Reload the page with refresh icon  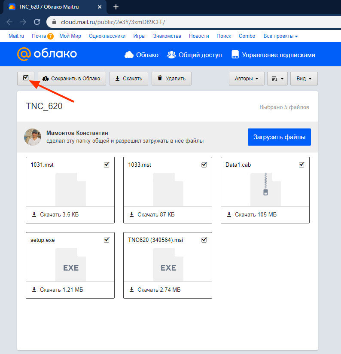point(37,22)
